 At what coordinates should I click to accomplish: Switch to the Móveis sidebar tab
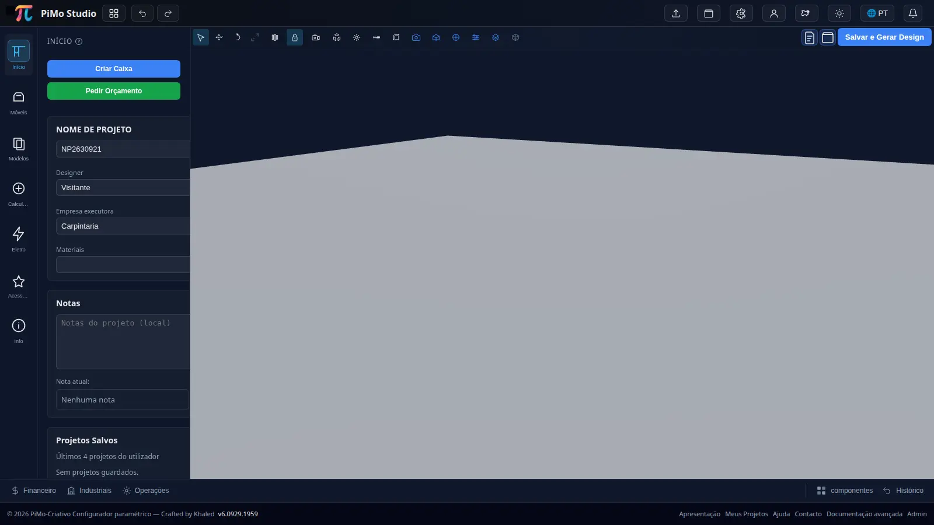19,103
